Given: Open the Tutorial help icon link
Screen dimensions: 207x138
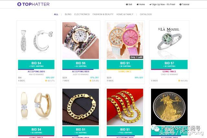Looking at the screenshot, I should [x=184, y=4].
